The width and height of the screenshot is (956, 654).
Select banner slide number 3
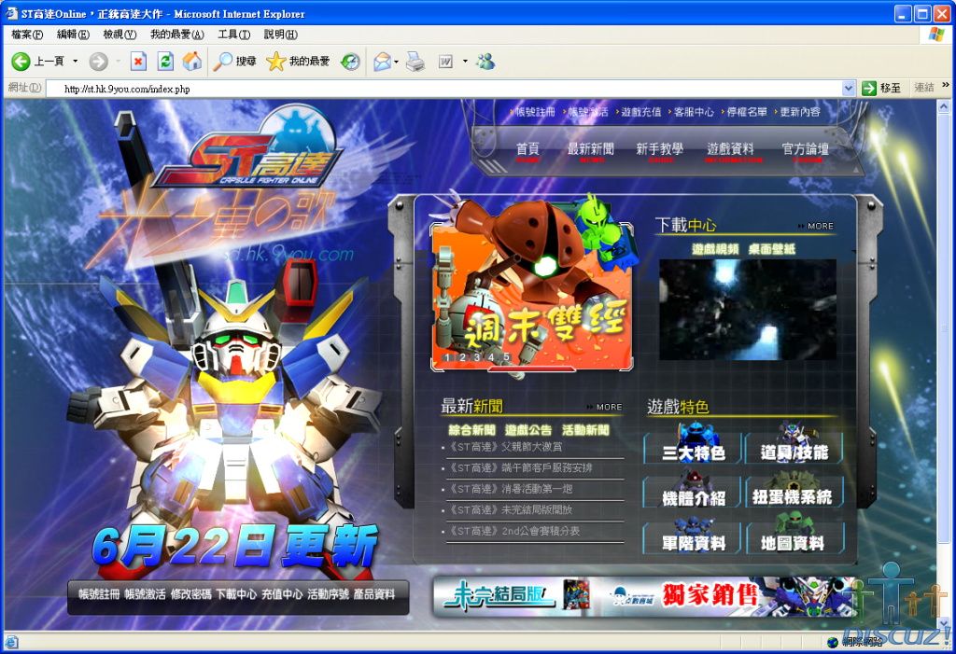coord(477,357)
